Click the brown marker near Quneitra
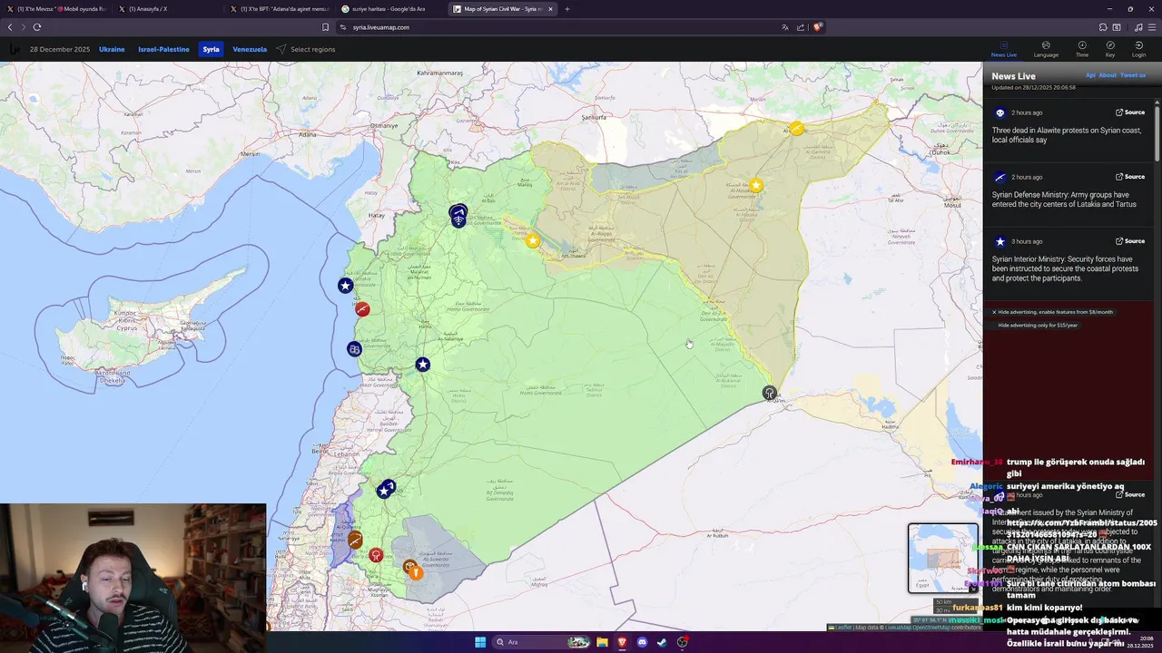The image size is (1162, 653). [356, 540]
